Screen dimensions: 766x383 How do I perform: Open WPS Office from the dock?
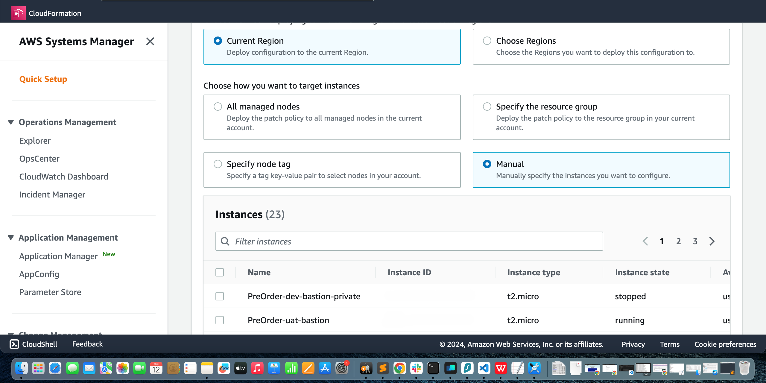tap(501, 368)
